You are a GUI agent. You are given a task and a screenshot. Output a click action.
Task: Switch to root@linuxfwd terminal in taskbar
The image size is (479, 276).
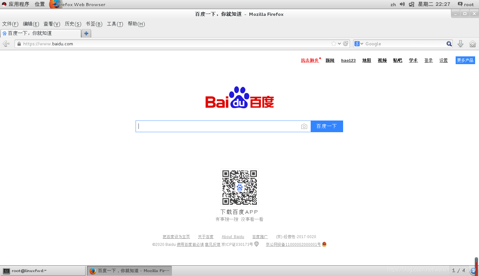[43, 271]
